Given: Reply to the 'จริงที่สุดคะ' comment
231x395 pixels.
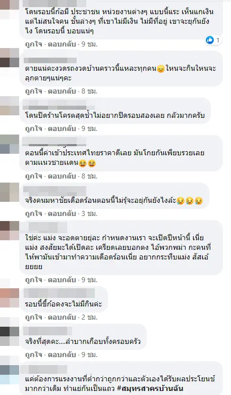Looking at the screenshot, I should tap(62, 355).
